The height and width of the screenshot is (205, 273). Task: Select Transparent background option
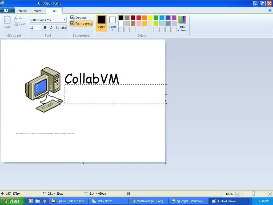[81, 23]
